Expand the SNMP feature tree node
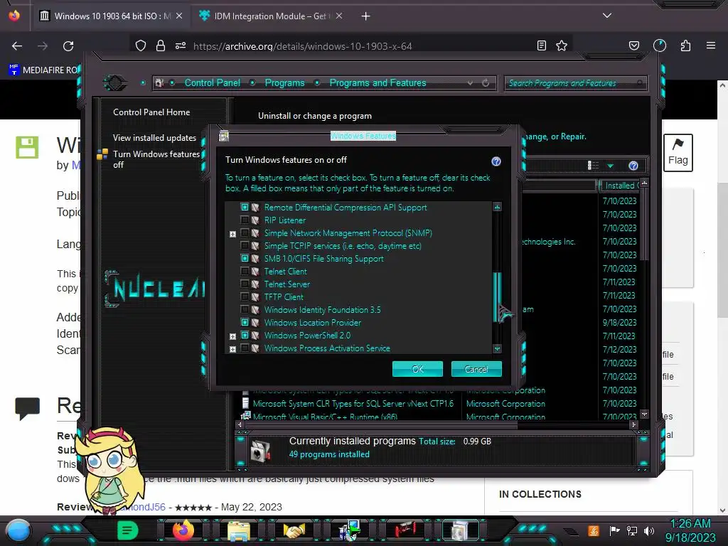The width and height of the screenshot is (728, 546). 232,234
